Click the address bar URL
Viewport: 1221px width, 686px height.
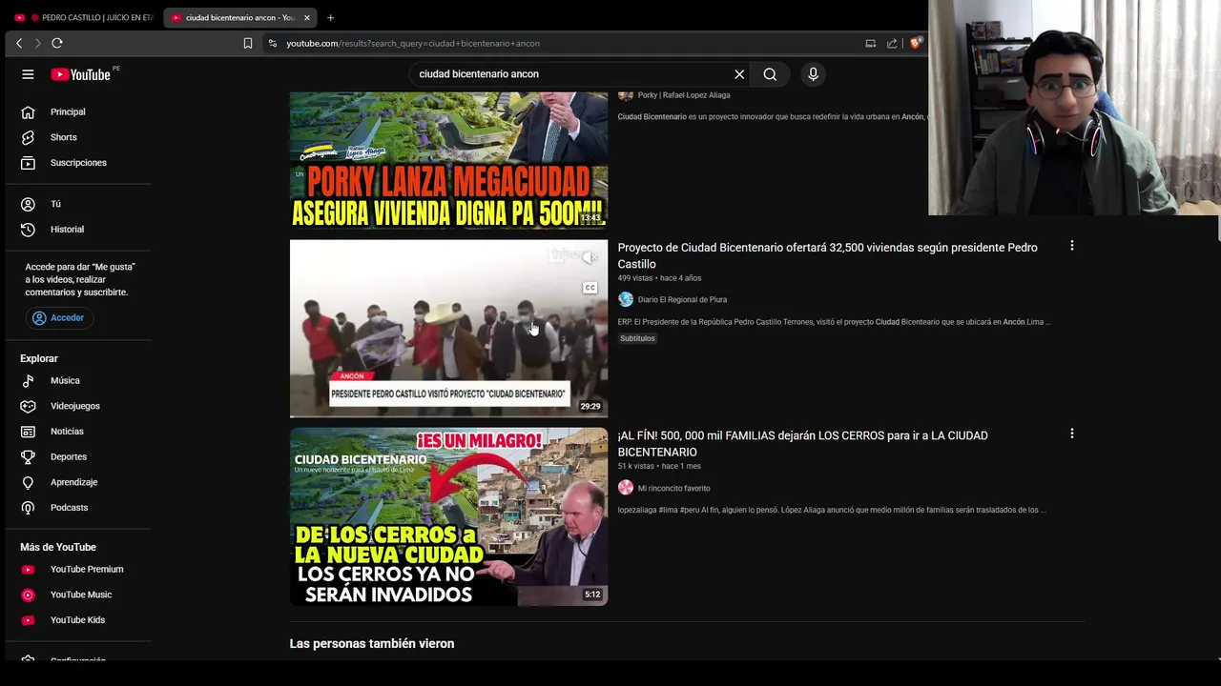413,43
